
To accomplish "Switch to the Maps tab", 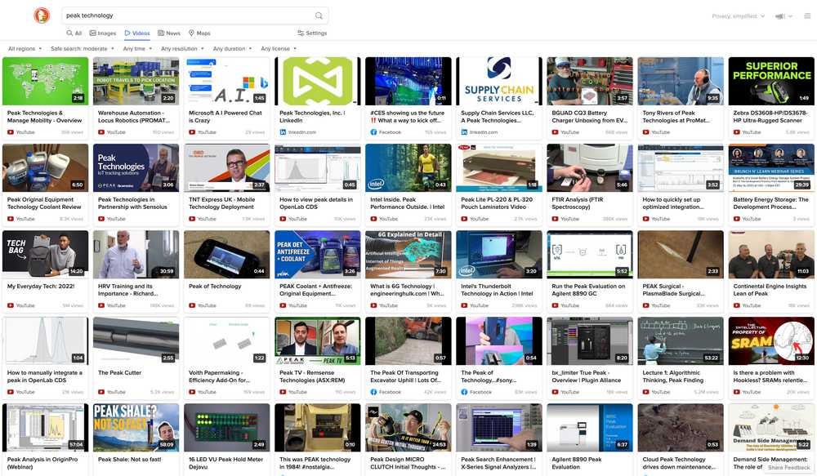I will [199, 33].
